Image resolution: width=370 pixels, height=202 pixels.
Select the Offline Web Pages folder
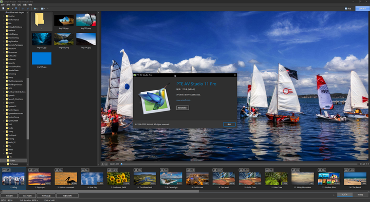14,12
